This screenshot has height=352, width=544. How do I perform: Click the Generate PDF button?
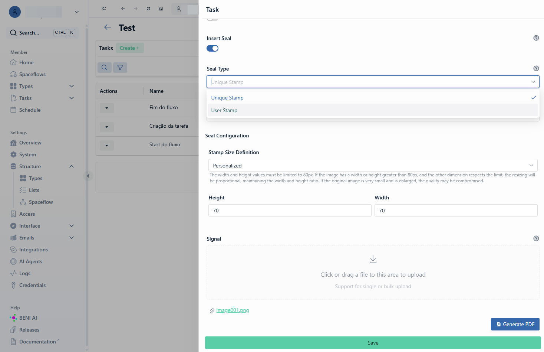point(515,324)
